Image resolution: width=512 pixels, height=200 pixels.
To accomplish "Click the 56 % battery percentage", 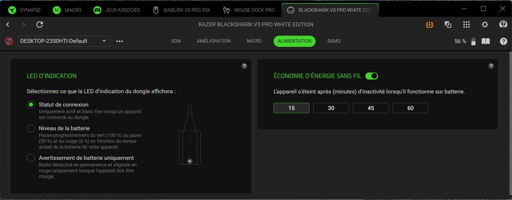I will click(460, 41).
